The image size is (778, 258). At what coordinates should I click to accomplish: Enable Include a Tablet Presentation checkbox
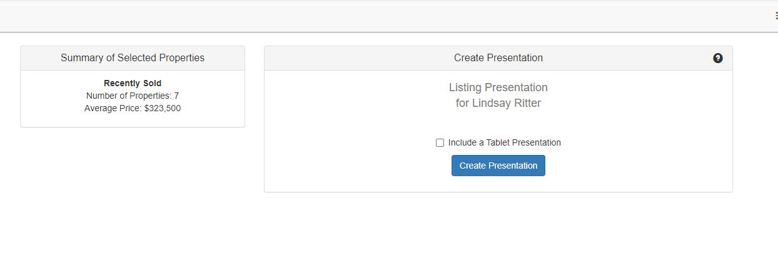click(440, 142)
